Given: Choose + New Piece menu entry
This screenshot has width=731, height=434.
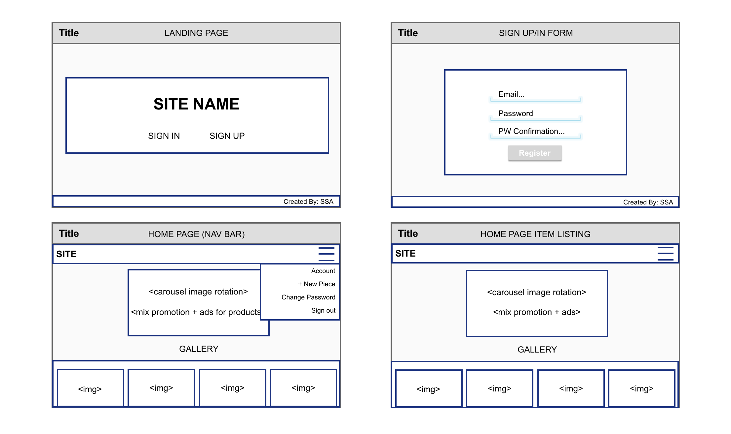Looking at the screenshot, I should (316, 284).
